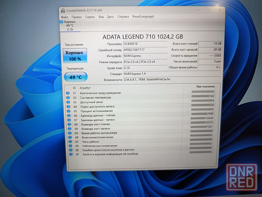Click the blue status orb beside Хорошо 49 °C

pyautogui.click(x=62, y=22)
